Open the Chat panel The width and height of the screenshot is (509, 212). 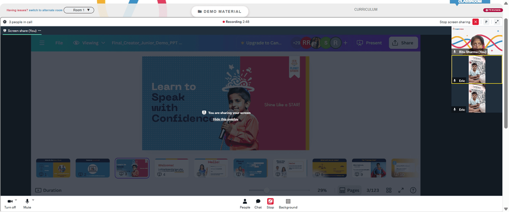[x=258, y=203]
